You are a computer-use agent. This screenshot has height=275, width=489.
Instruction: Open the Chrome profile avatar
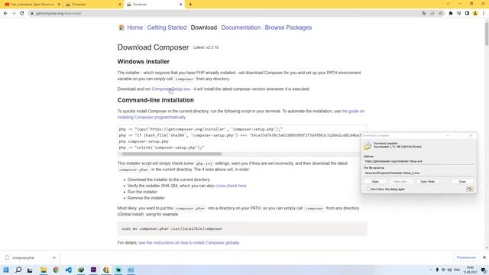475,14
